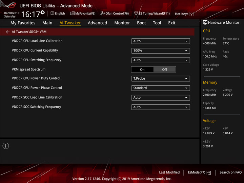Set VRM Spread Spectrum to On
244x183 pixels.
click(x=142, y=69)
